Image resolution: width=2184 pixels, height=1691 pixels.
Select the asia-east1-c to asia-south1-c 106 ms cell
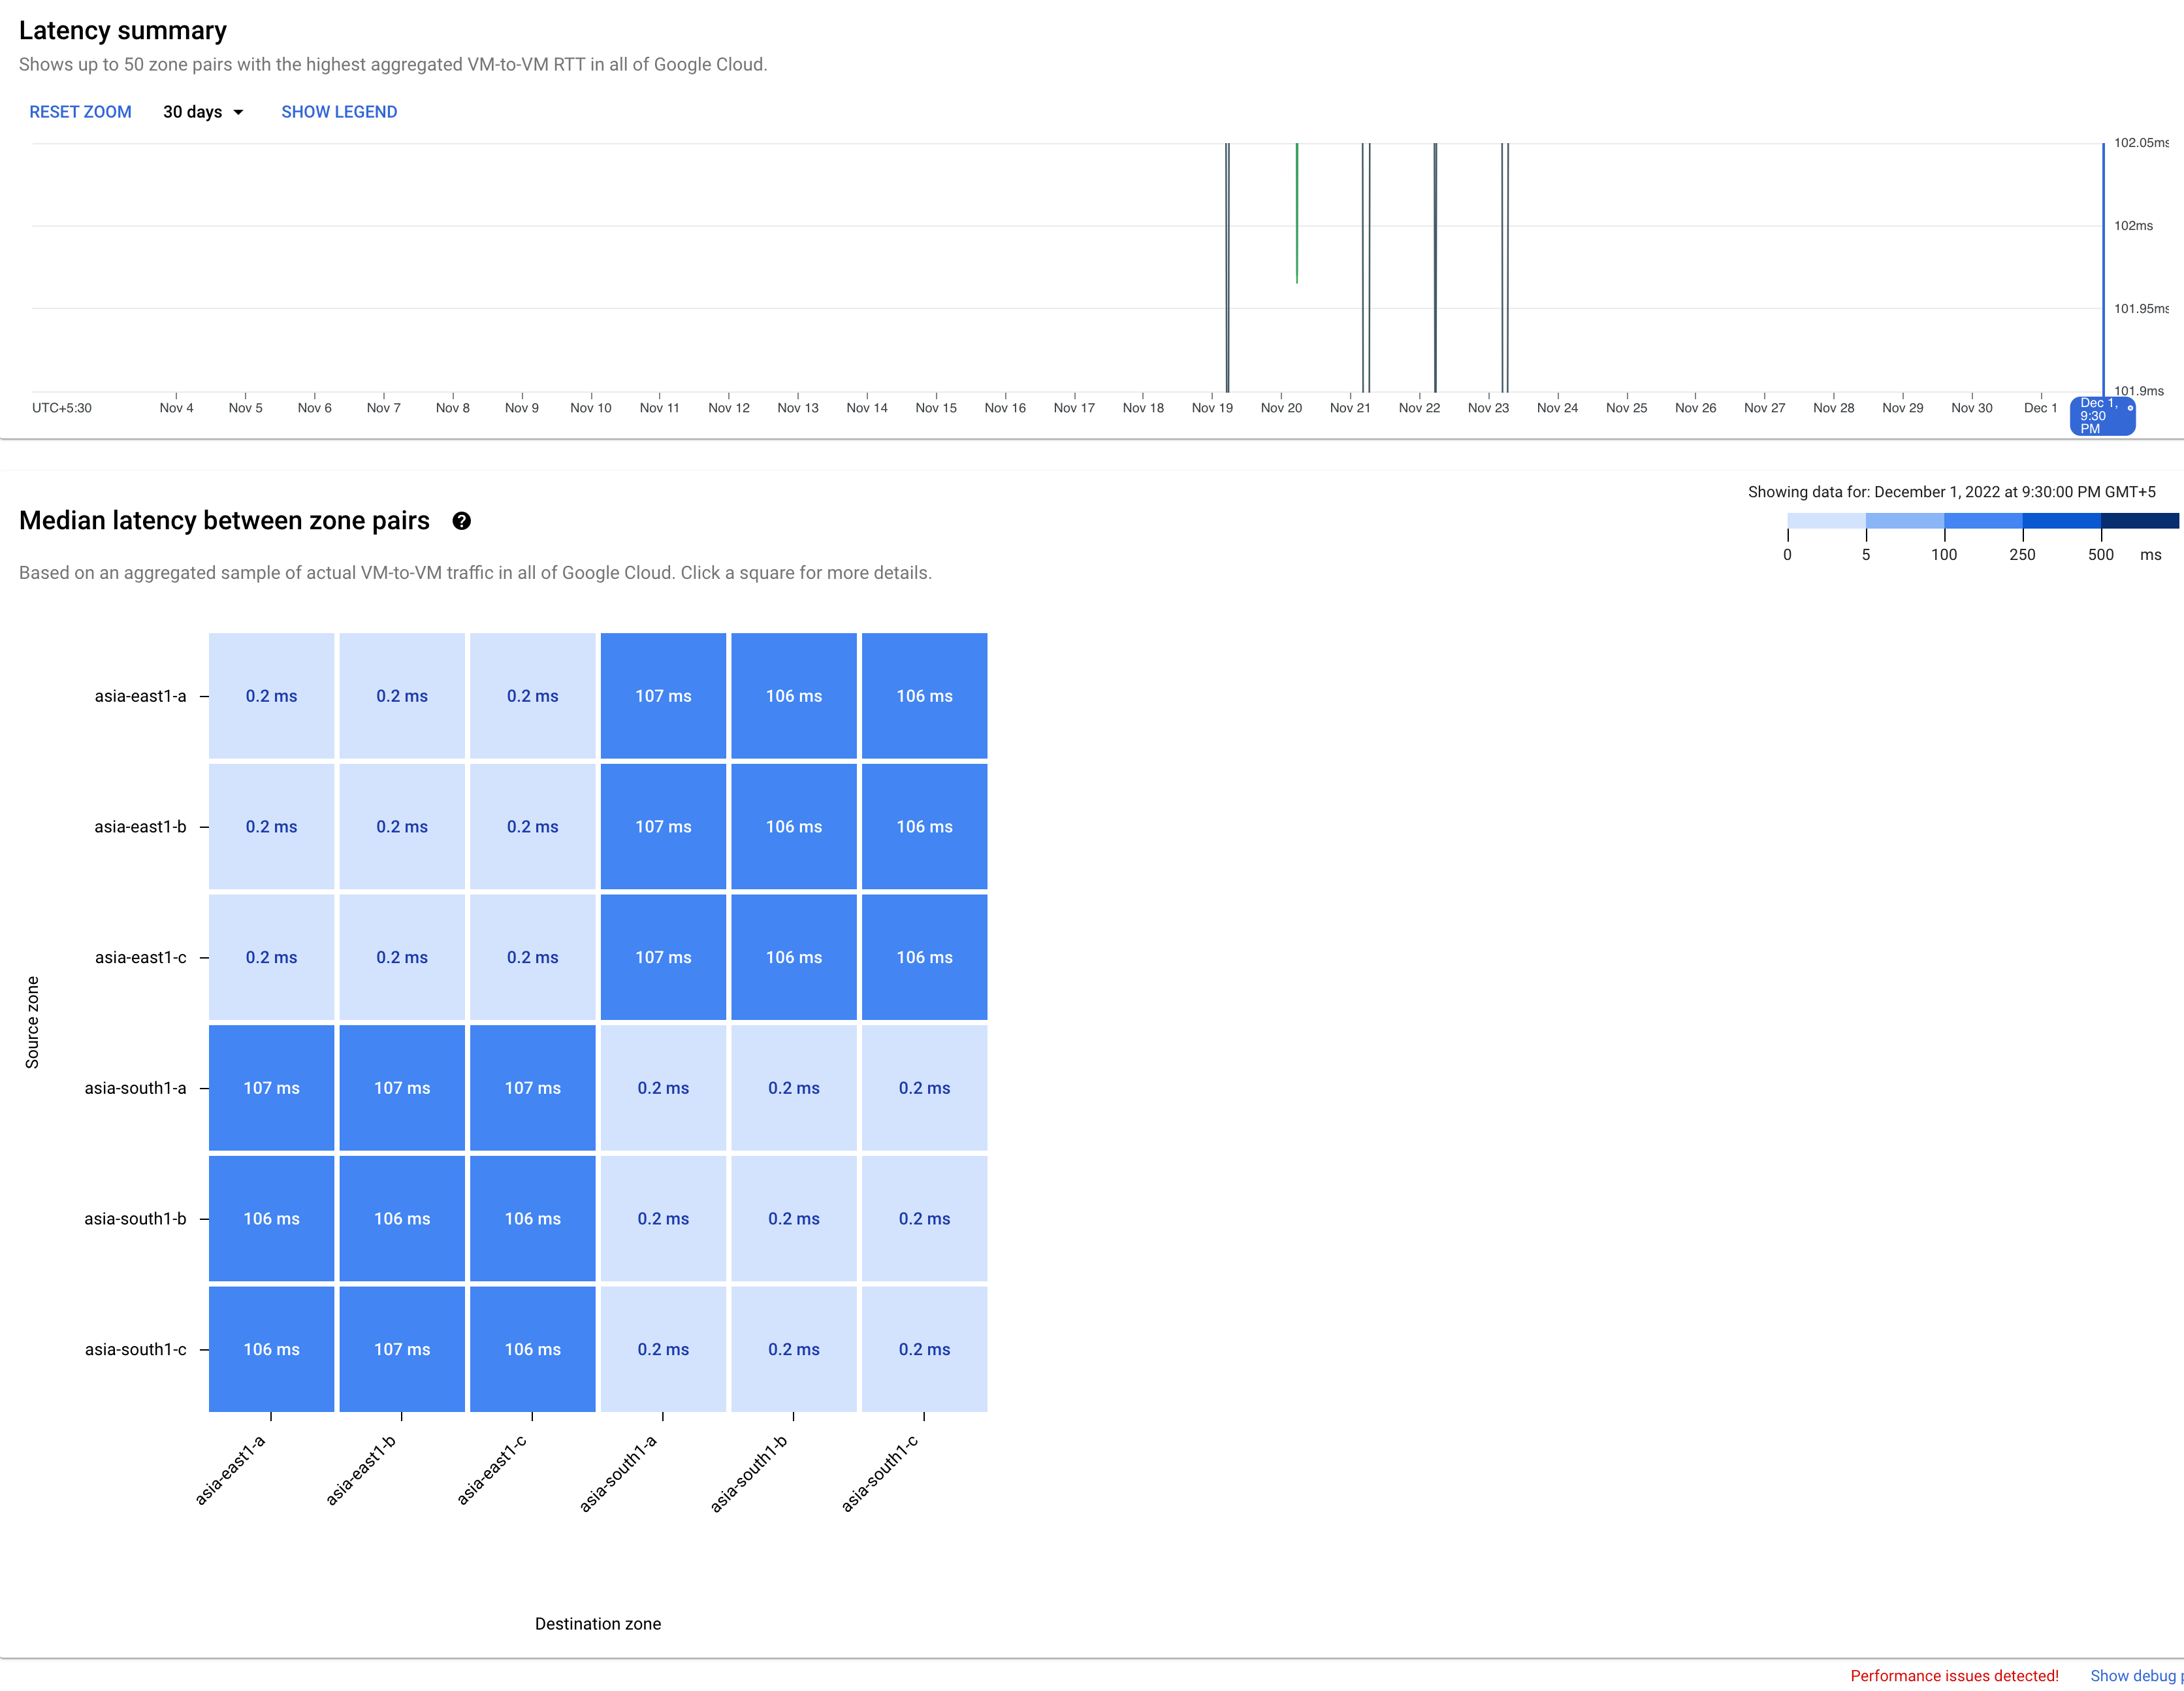[924, 957]
